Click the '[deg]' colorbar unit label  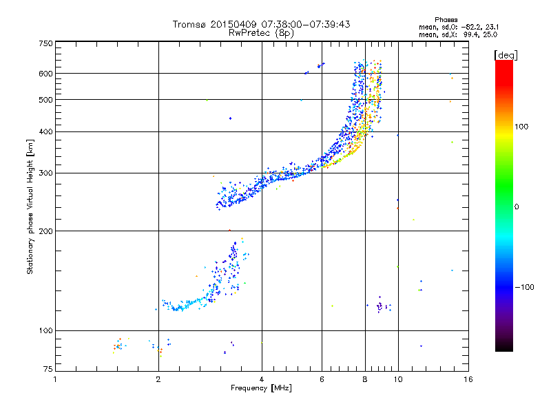tap(506, 55)
